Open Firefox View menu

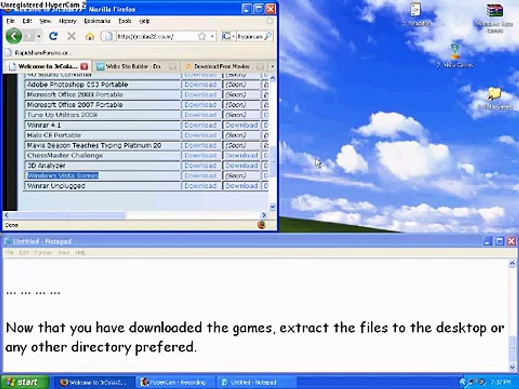45,21
